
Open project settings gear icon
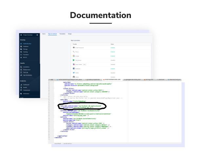(x=37, y=35)
